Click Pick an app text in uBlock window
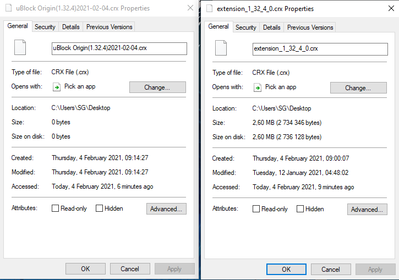The width and height of the screenshot is (399, 280). (80, 86)
